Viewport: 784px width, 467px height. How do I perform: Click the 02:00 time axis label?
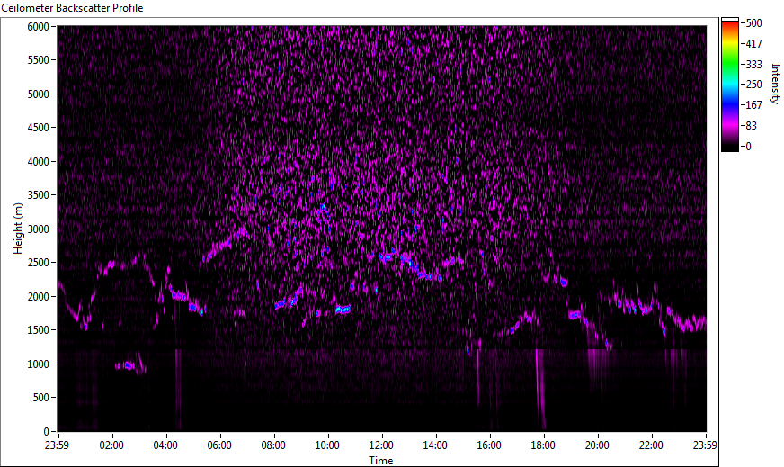pyautogui.click(x=111, y=445)
